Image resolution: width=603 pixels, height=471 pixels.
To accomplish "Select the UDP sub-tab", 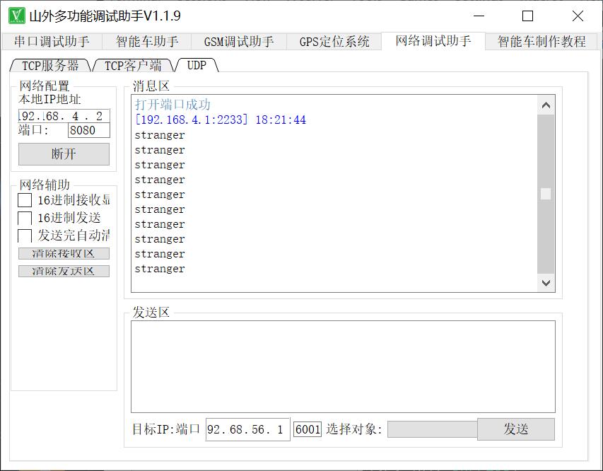I will coord(196,64).
